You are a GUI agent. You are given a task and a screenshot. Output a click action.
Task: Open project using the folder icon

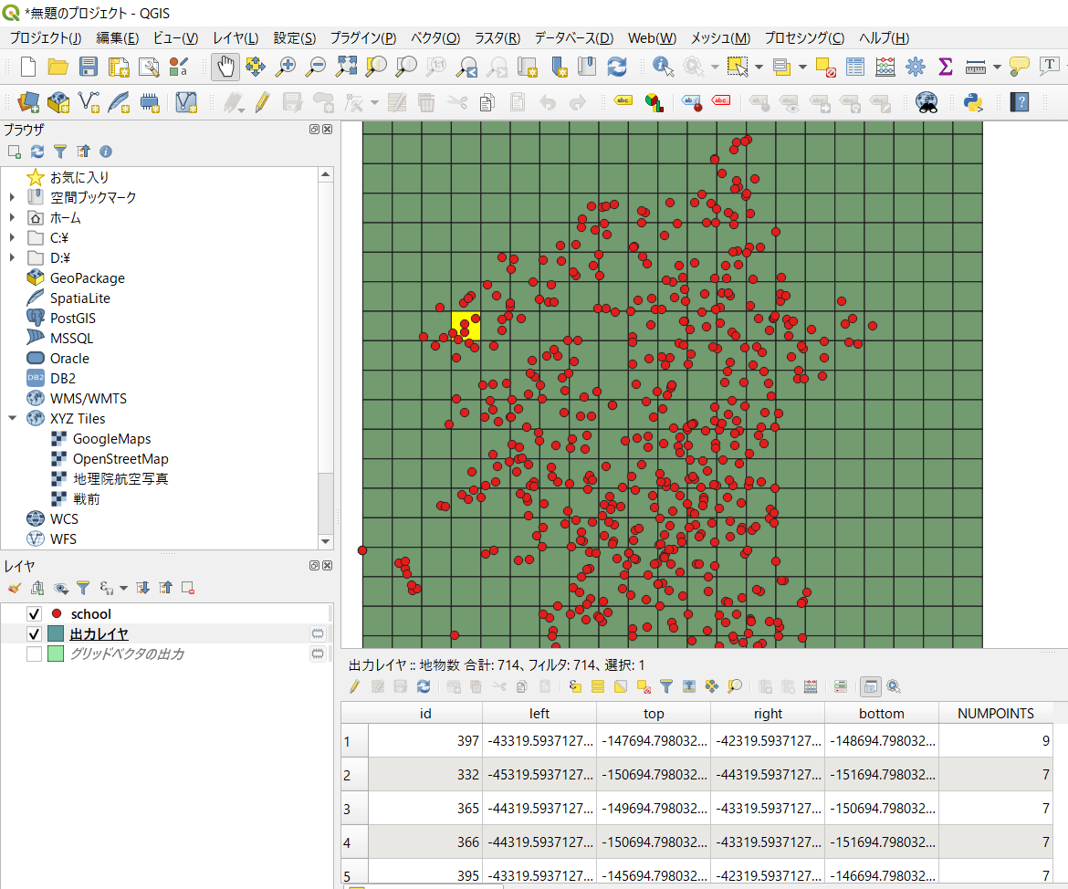tap(58, 67)
